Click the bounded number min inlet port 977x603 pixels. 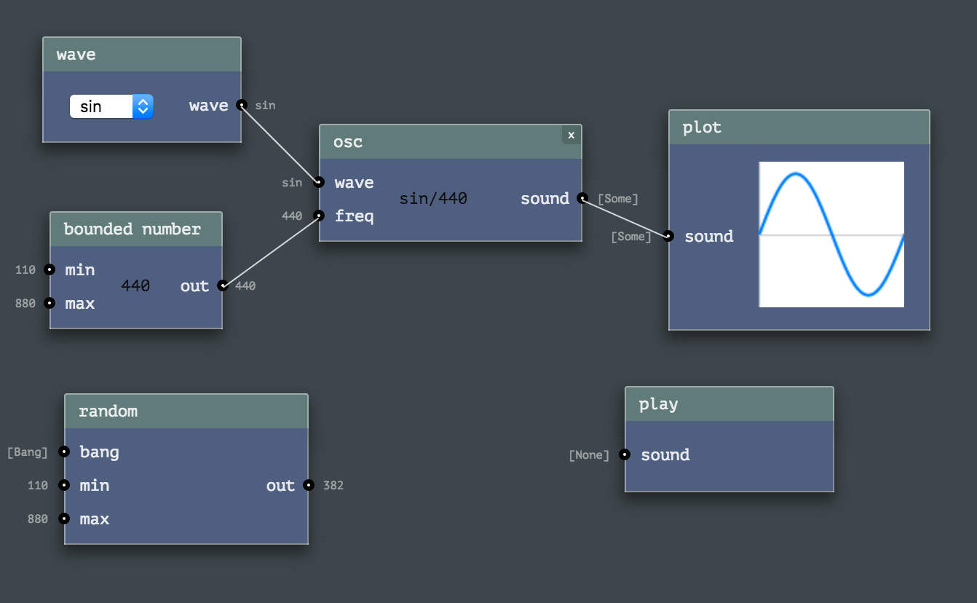pyautogui.click(x=50, y=269)
